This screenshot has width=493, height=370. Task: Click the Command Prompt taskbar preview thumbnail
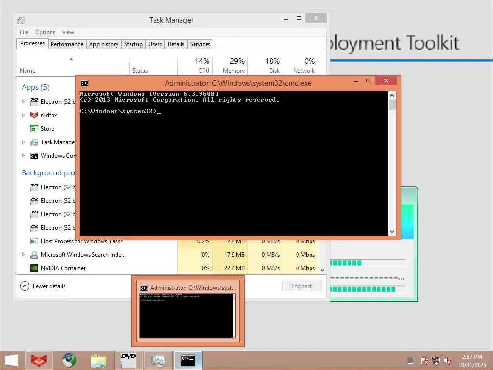[x=187, y=316]
